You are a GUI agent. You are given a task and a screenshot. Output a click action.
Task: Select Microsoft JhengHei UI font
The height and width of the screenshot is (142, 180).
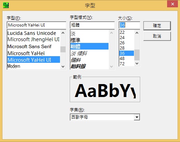click(x=33, y=39)
